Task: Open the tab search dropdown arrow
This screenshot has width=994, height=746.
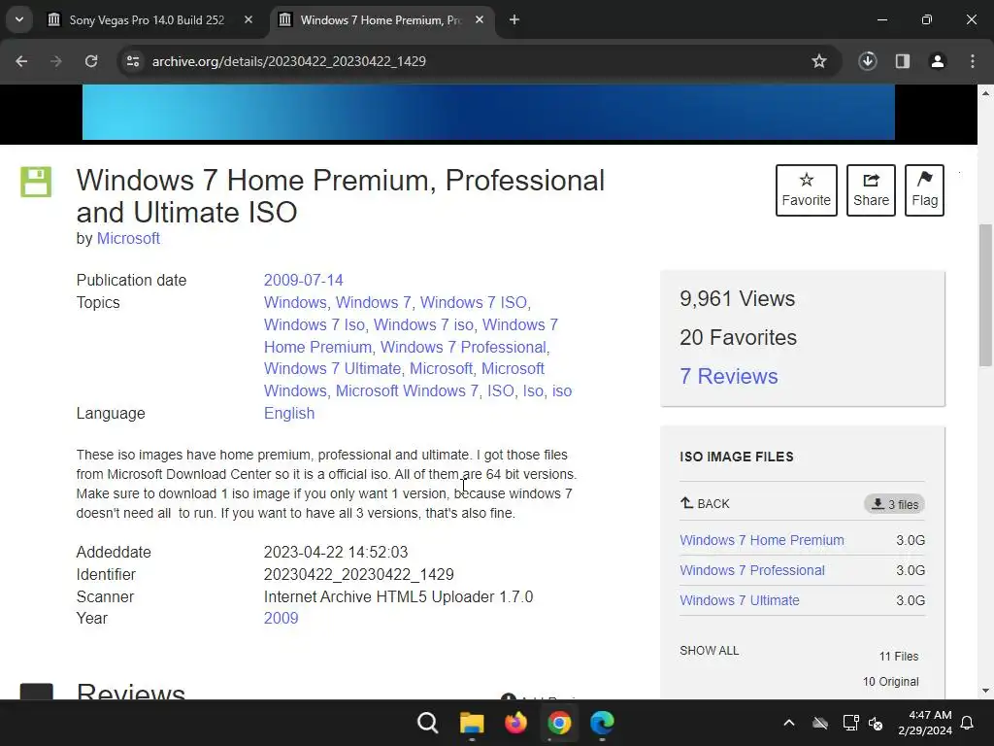Action: (19, 19)
